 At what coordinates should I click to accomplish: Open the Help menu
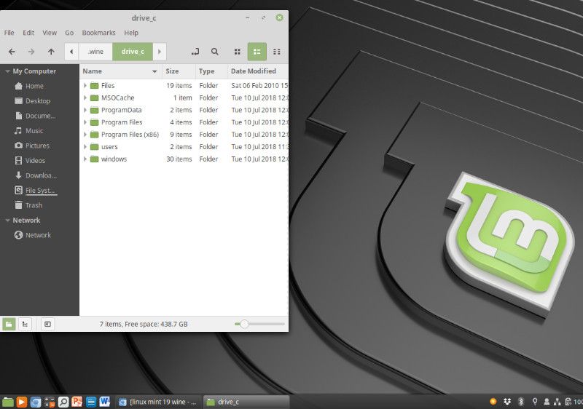[x=131, y=33]
